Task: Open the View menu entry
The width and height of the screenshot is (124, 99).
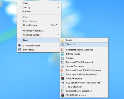Action: [x=39, y=3]
